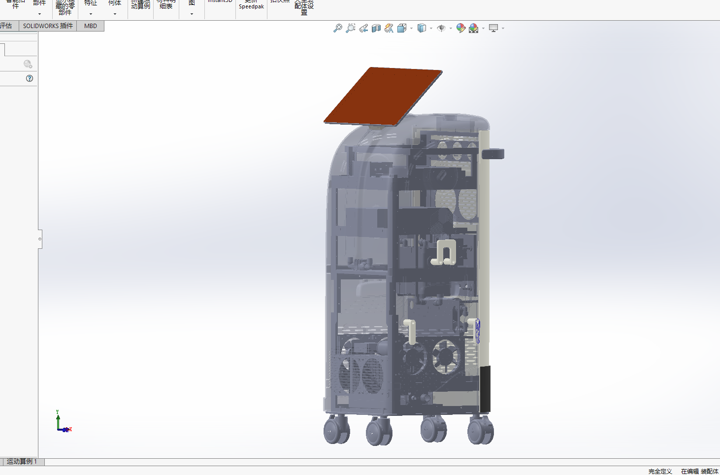Viewport: 720px width, 475px height.
Task: Click the help question mark icon
Action: [x=30, y=78]
